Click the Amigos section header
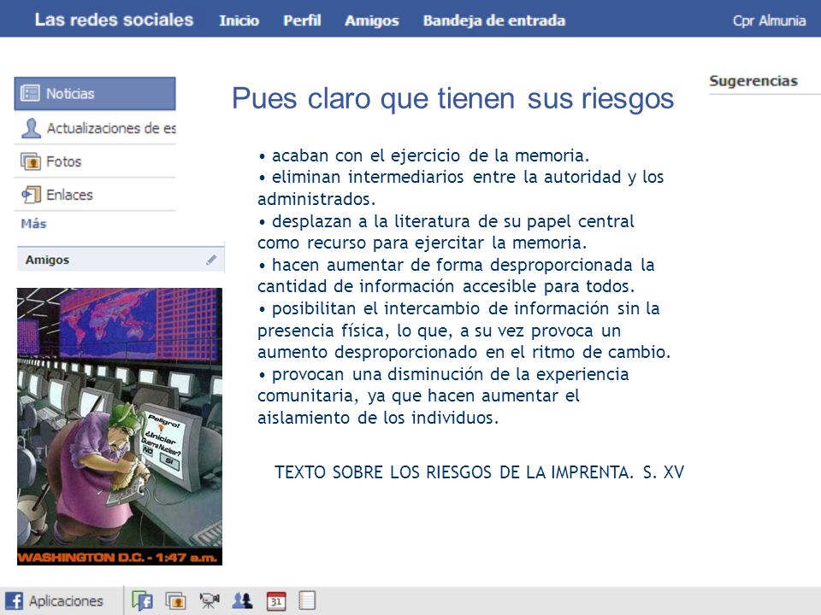821x615 pixels. tap(121, 260)
